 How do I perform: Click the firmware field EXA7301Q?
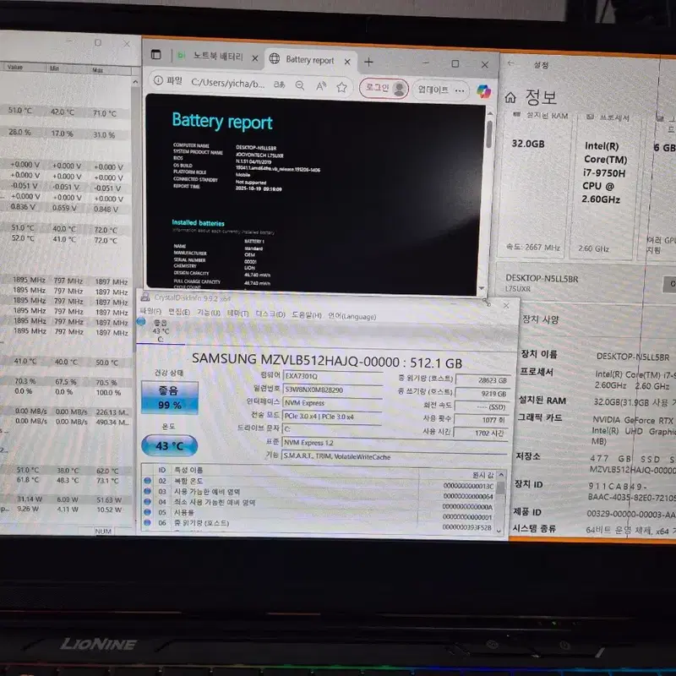[x=332, y=376]
